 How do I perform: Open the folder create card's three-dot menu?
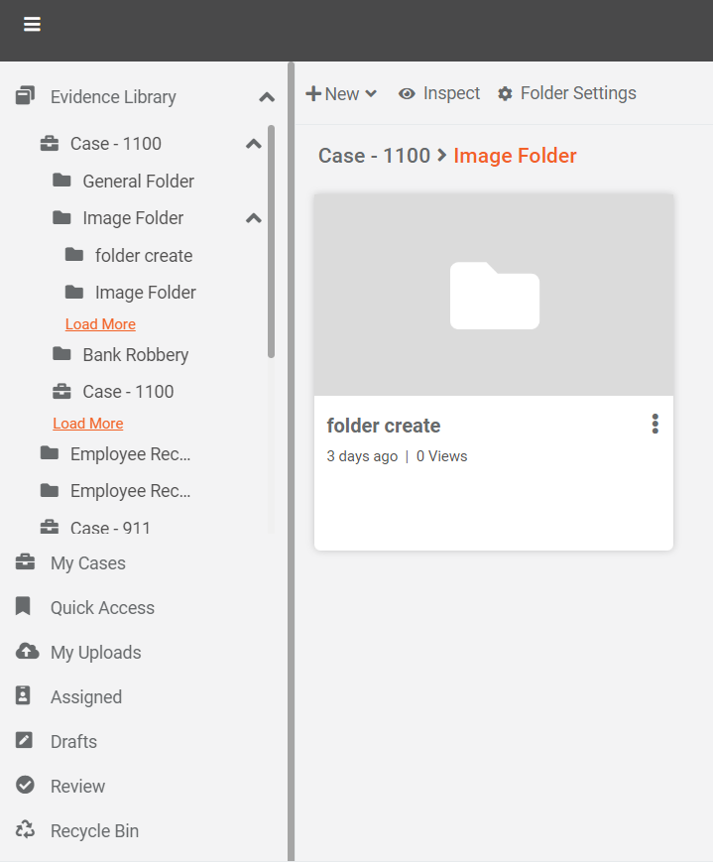654,425
